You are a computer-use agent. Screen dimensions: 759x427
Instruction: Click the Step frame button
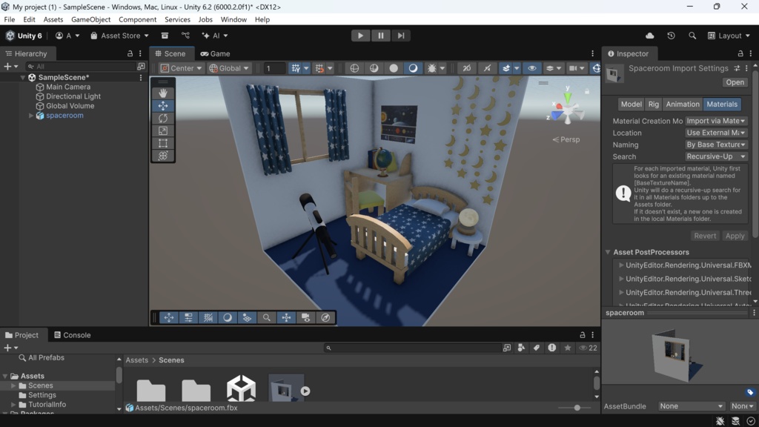point(401,36)
